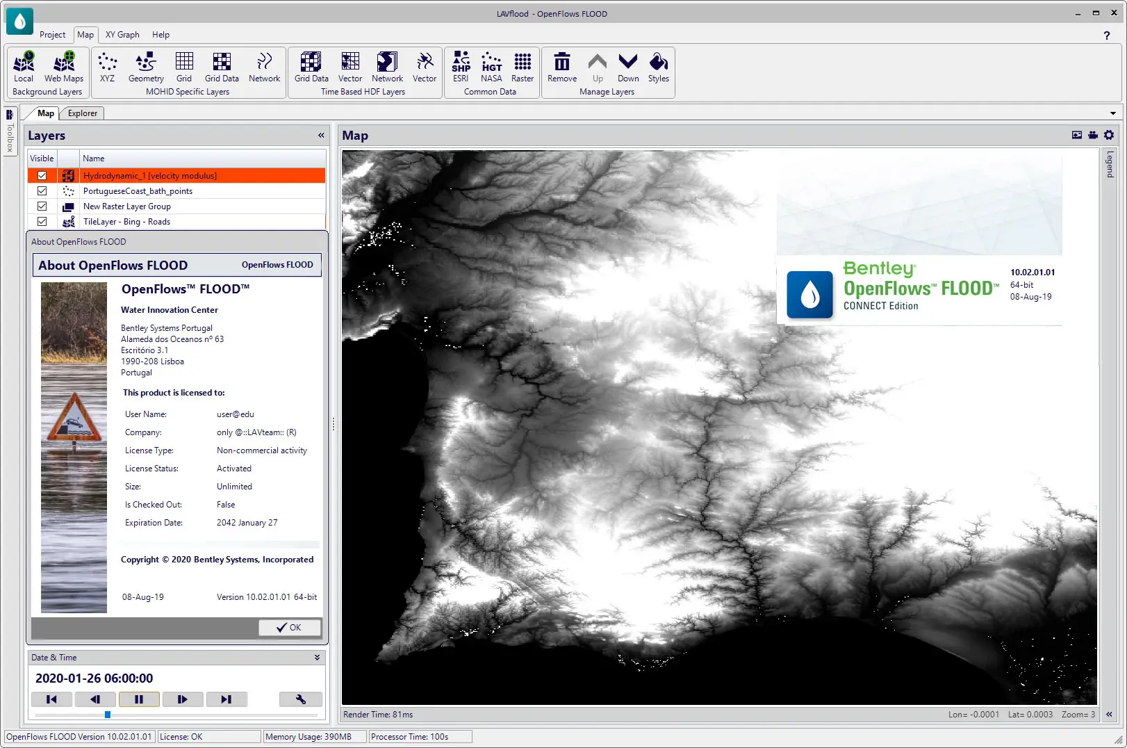Open the Project menu
The height and width of the screenshot is (748, 1127).
tap(52, 35)
